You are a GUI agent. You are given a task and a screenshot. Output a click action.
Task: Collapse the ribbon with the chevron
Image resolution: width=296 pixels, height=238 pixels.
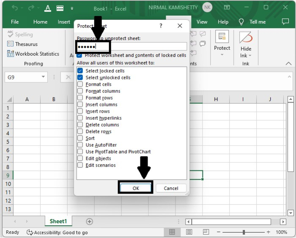pyautogui.click(x=288, y=63)
